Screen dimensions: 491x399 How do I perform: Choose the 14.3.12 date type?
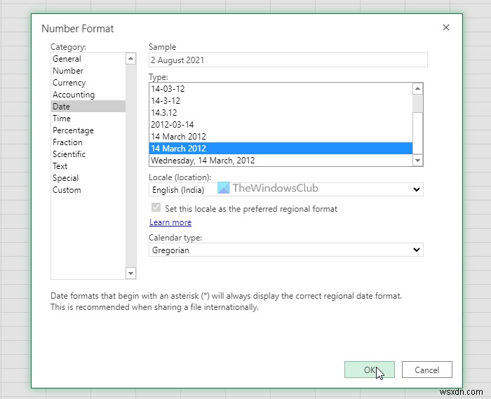coord(281,113)
